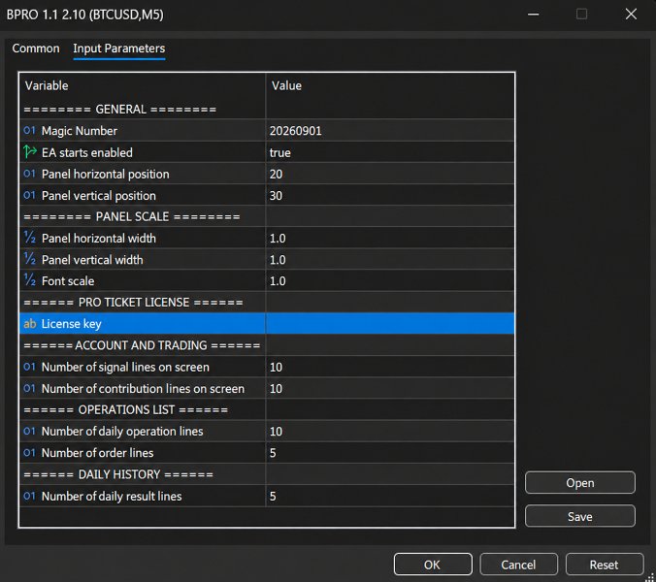Edit signal lines on screen value 10
The width and height of the screenshot is (656, 582).
390,367
